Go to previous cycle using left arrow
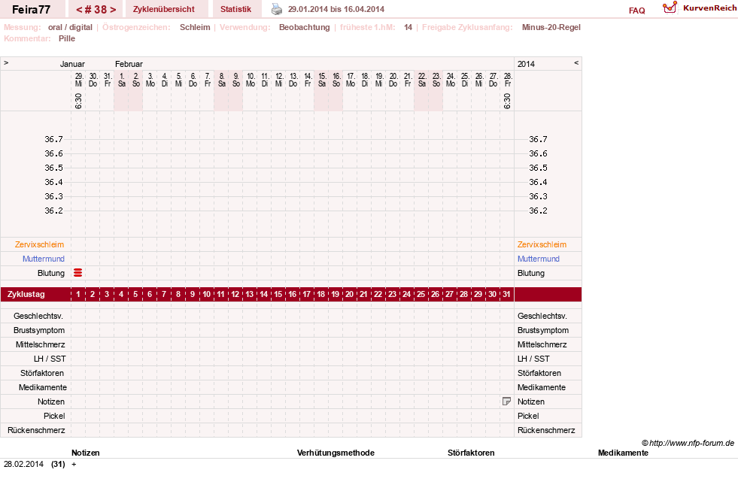 coord(79,10)
